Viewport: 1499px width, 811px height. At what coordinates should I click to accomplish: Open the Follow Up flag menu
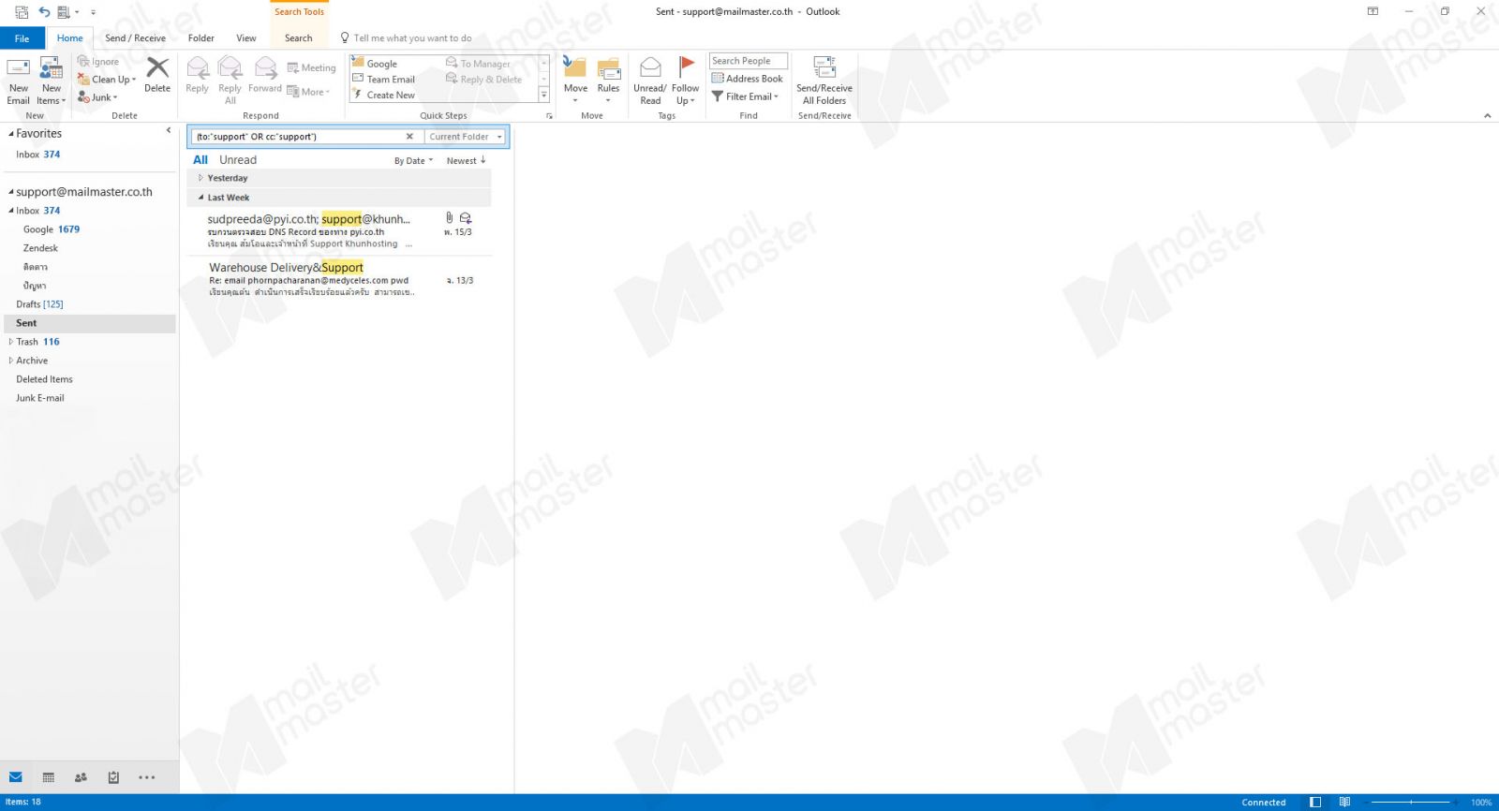tap(685, 81)
